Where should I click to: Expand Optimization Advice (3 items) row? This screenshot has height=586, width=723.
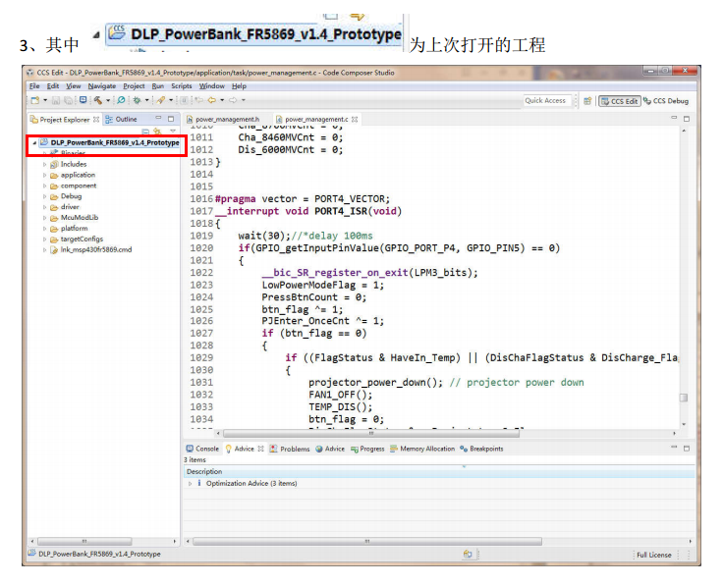click(x=190, y=484)
